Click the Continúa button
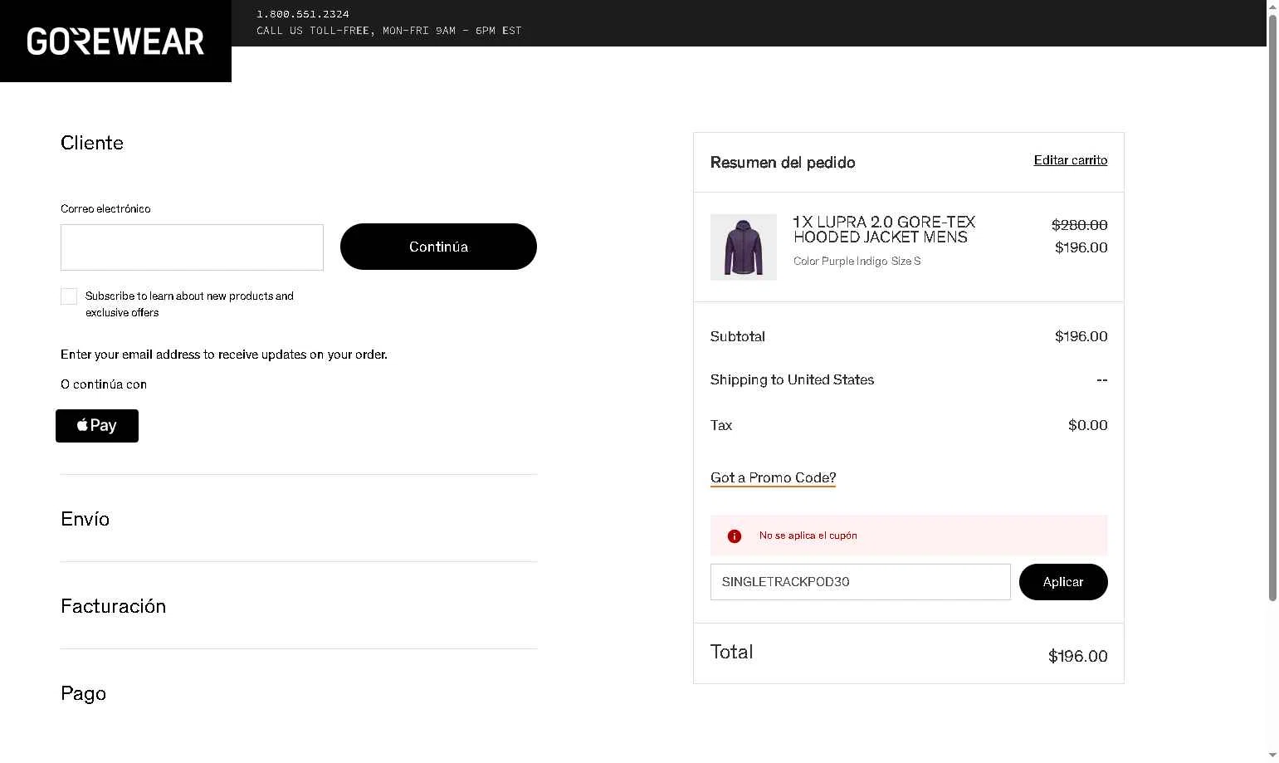 [438, 247]
